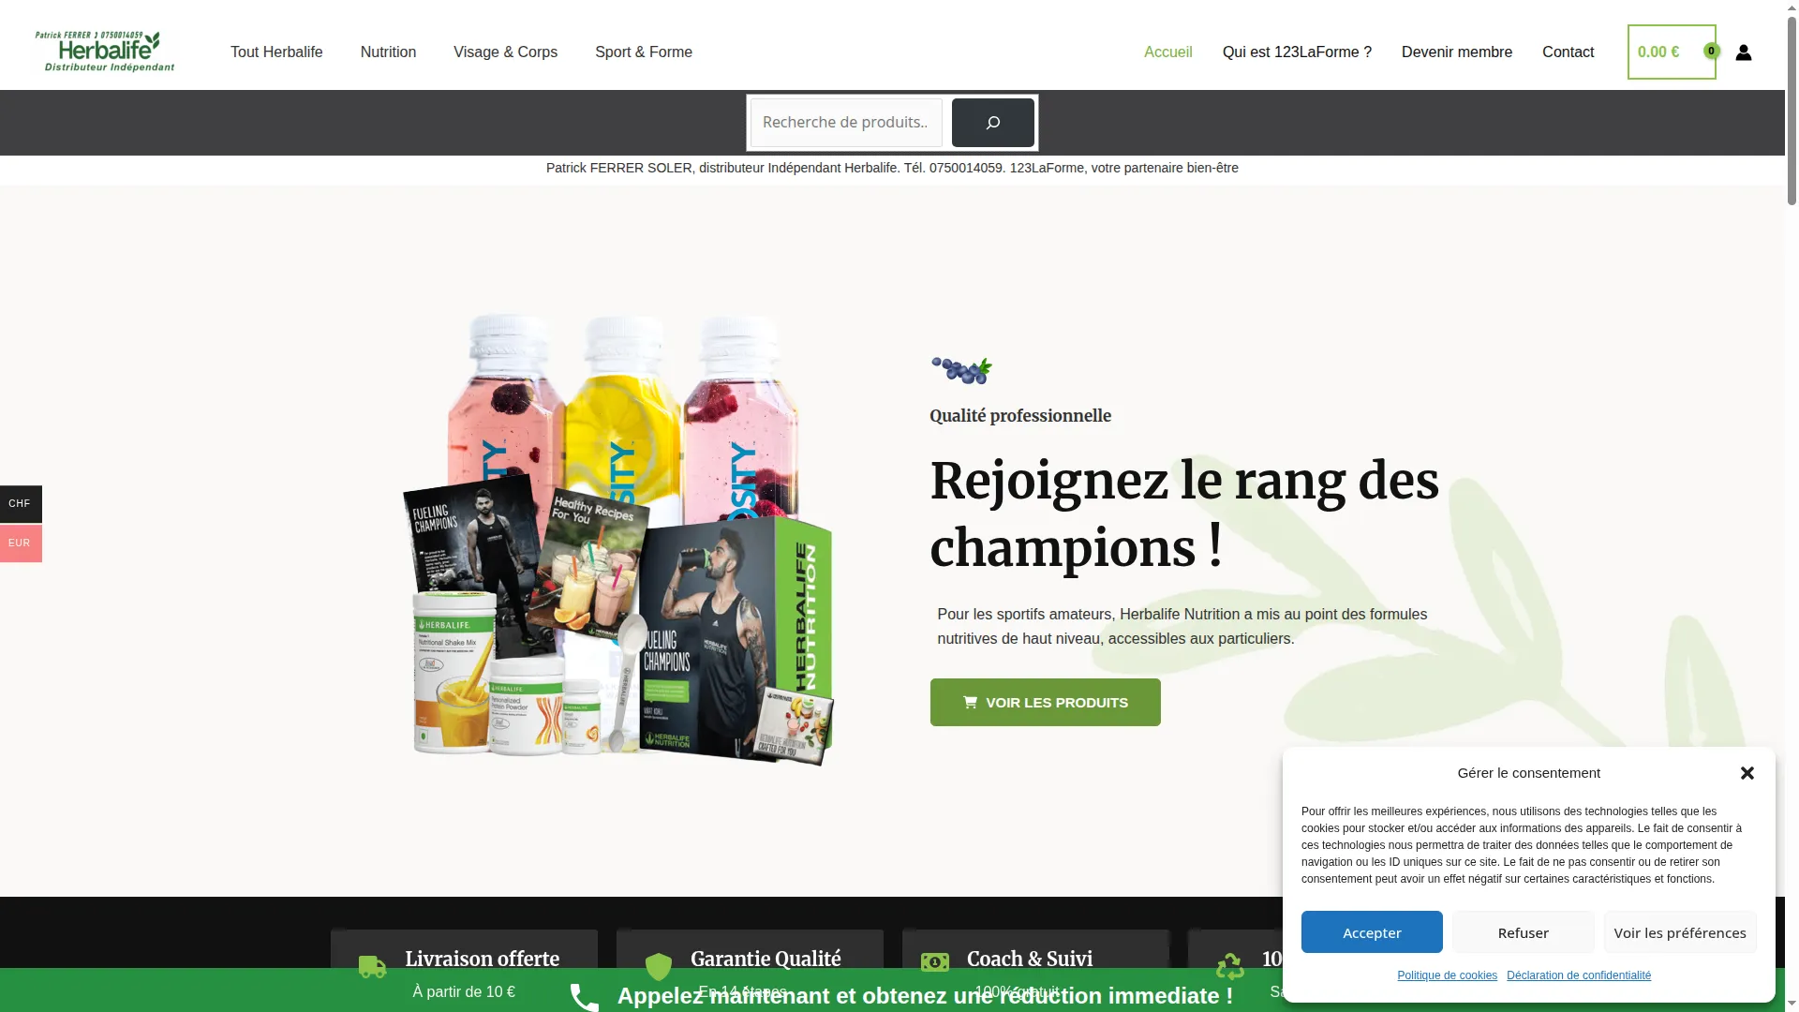Switch currency to EUR
The width and height of the screenshot is (1799, 1012).
[x=21, y=543]
